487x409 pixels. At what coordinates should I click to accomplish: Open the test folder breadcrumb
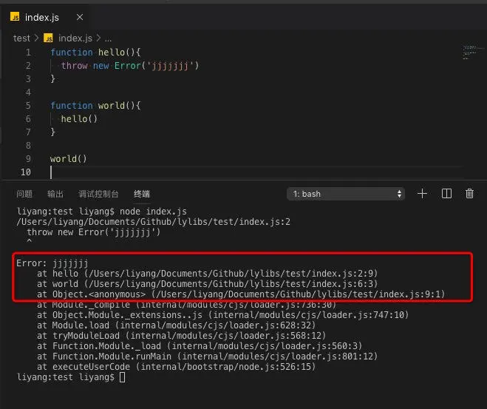21,38
